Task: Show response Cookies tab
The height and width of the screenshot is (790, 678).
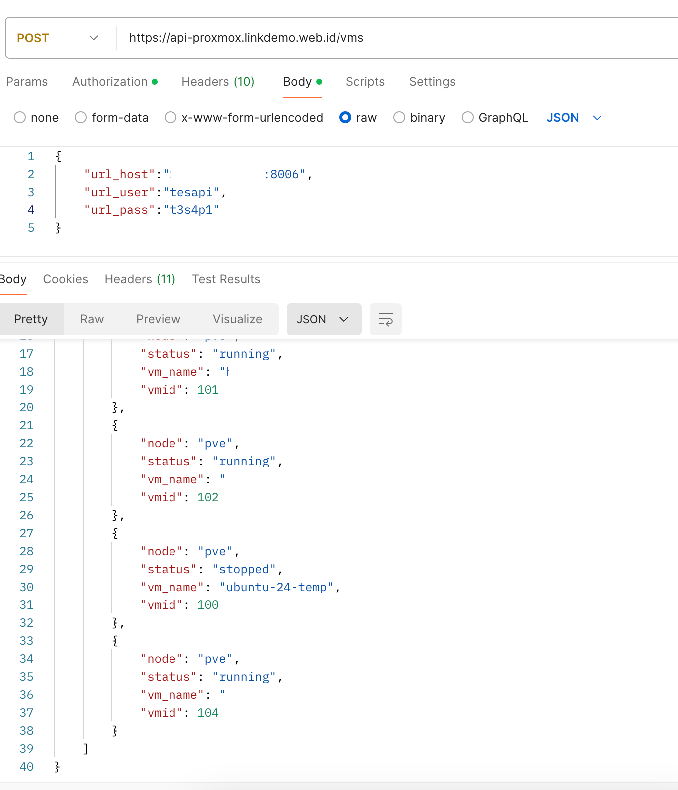Action: 66,279
